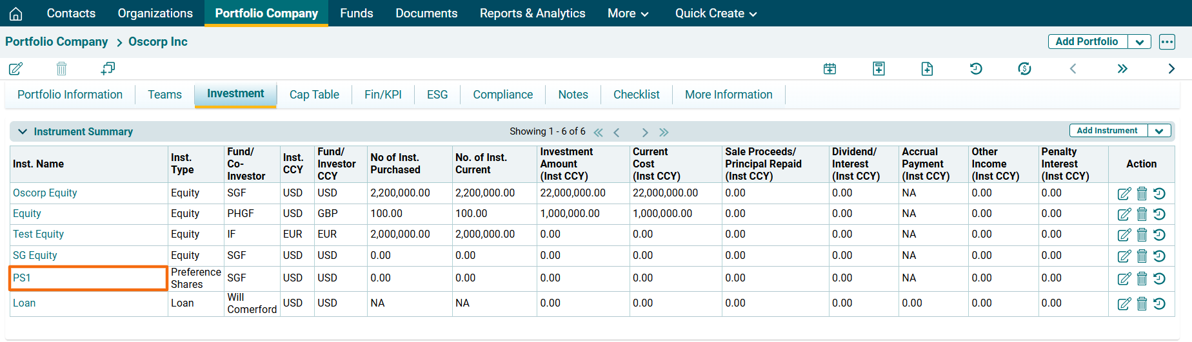Click the Add Instrument button

pyautogui.click(x=1107, y=131)
